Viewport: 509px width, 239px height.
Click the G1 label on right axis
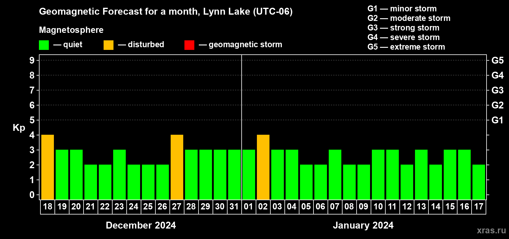click(498, 120)
